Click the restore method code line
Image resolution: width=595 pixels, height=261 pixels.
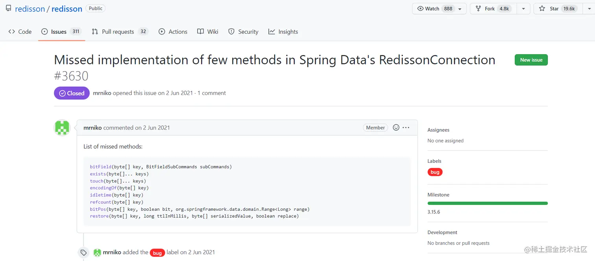coord(194,216)
